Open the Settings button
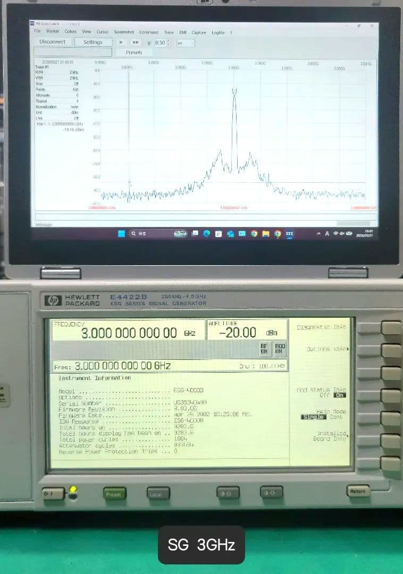 [93, 42]
